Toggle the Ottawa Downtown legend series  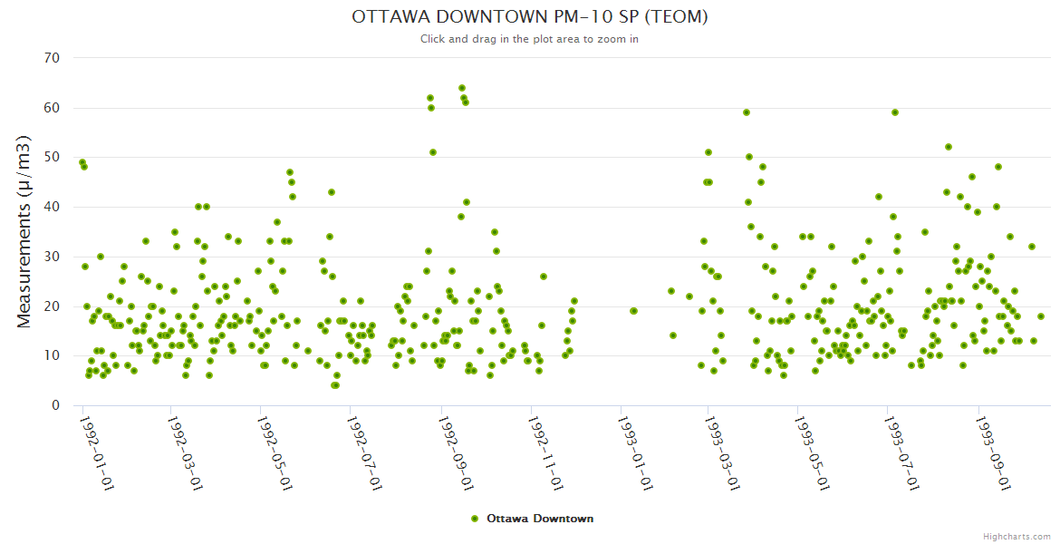pos(540,519)
